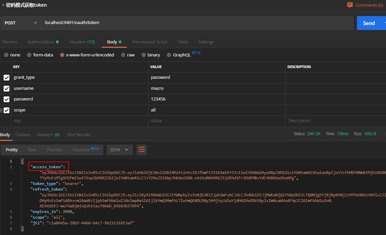
Task: Click the drag handle beside scope row
Action: (1, 110)
